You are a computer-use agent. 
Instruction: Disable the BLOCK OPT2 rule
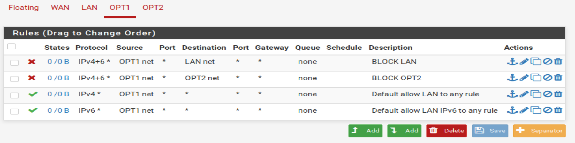pyautogui.click(x=548, y=78)
